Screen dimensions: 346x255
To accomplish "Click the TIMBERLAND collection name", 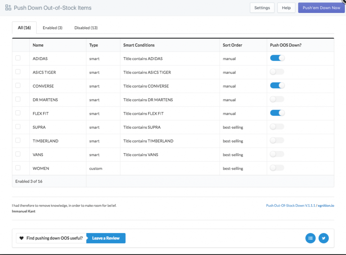I will [46, 141].
